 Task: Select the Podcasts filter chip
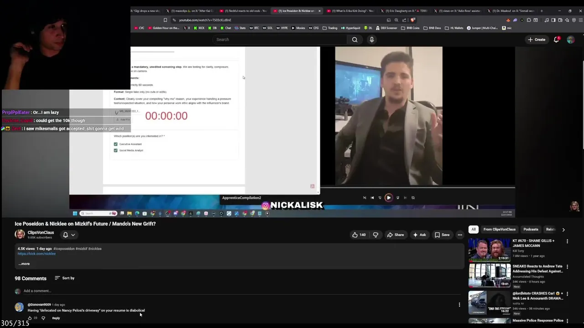(531, 230)
